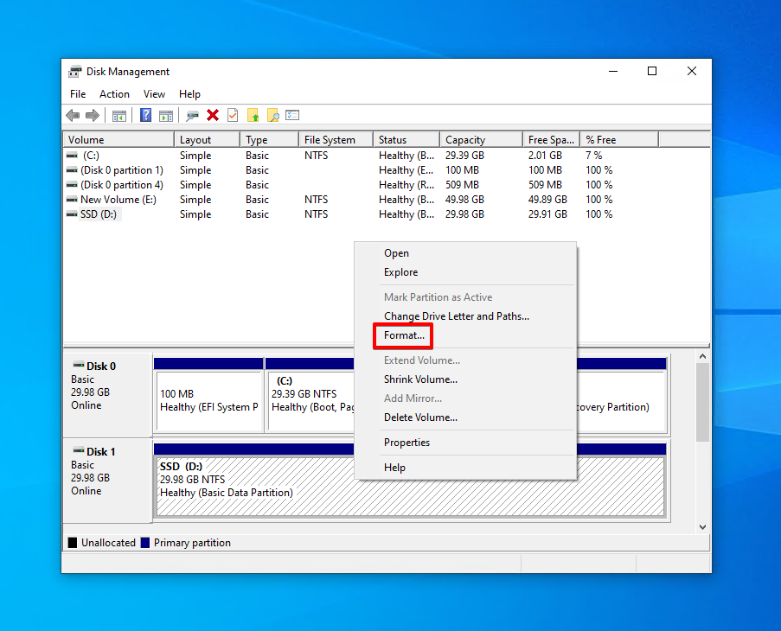Viewport: 781px width, 631px height.
Task: Open the View menu
Action: coord(154,94)
